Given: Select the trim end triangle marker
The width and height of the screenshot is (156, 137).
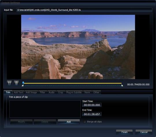Looking at the screenshot, I should pos(122,85).
